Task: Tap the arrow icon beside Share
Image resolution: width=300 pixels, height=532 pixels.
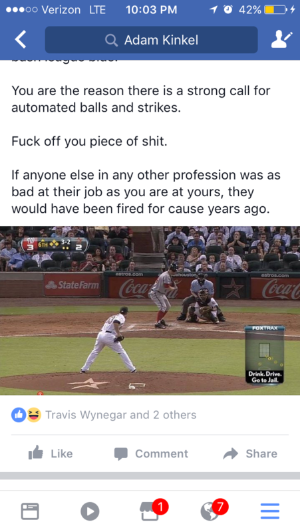Action: click(231, 454)
